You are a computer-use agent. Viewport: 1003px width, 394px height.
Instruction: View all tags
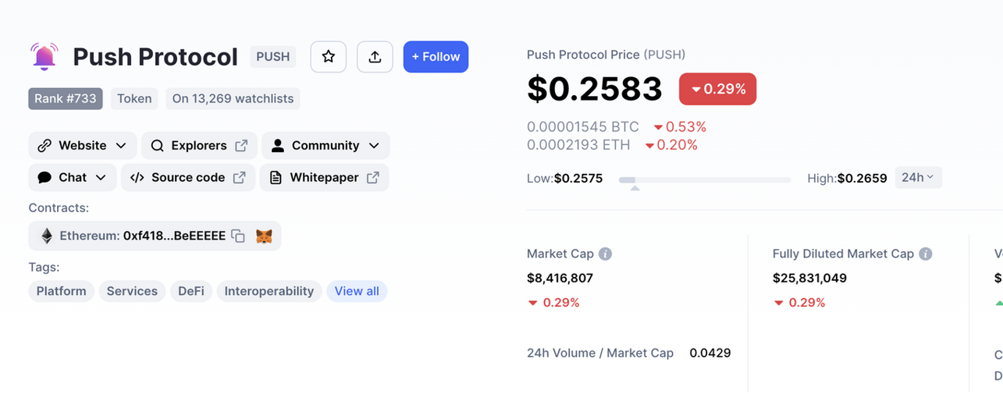(357, 291)
